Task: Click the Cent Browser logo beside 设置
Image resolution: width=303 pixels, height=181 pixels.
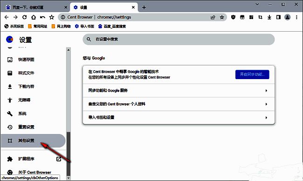Action: coord(10,40)
